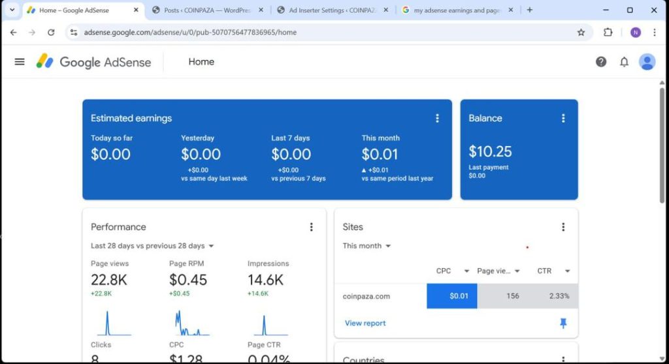Screen dimensions: 669x364
Task: Open the CTR column dropdown arrow
Action: tap(567, 271)
